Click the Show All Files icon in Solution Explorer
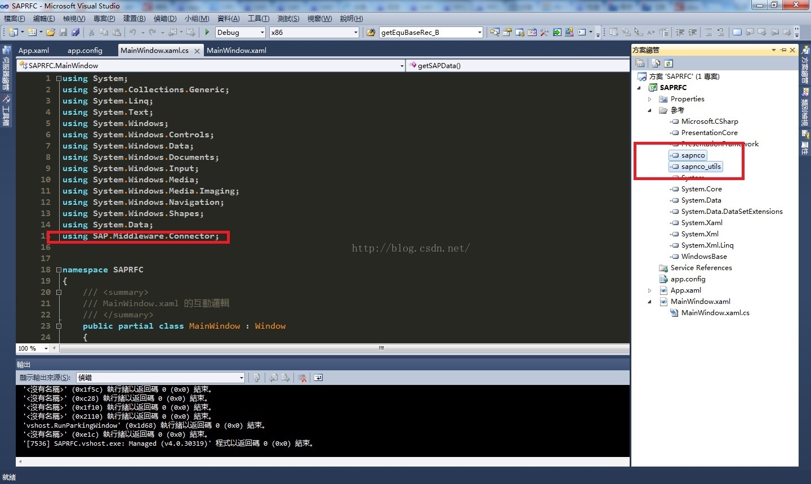The width and height of the screenshot is (811, 484). pyautogui.click(x=656, y=64)
